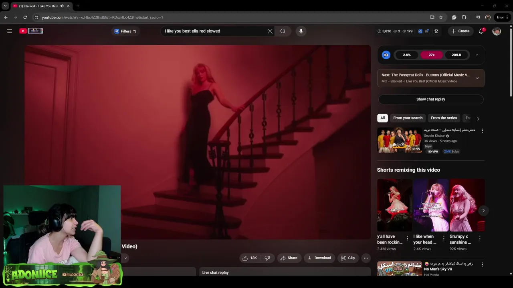Image resolution: width=513 pixels, height=288 pixels.
Task: Focus the YouTube search input field
Action: (214, 31)
